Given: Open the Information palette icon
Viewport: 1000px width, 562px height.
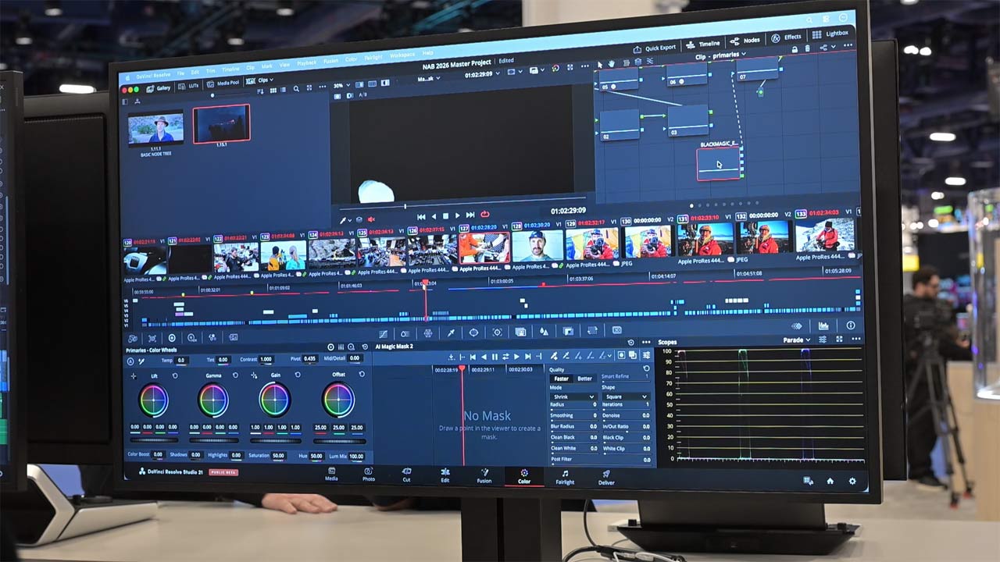Looking at the screenshot, I should 851,325.
